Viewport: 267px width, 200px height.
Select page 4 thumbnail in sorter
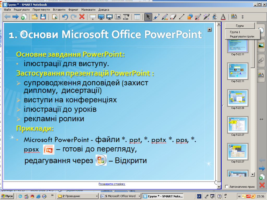[238, 125]
